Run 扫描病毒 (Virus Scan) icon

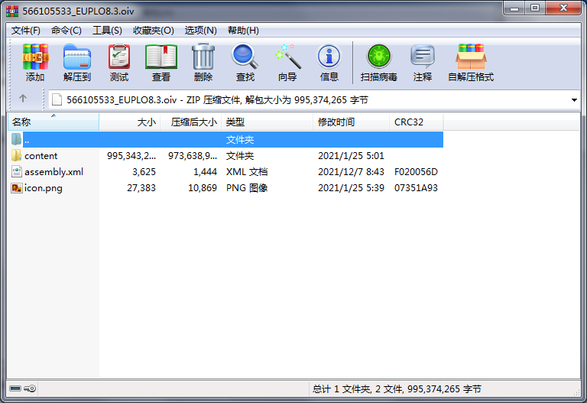click(x=378, y=62)
